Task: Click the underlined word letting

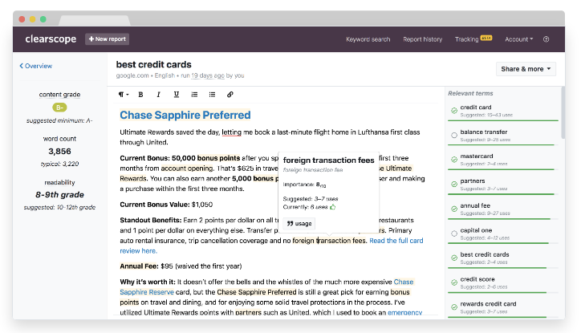Action: pyautogui.click(x=231, y=132)
